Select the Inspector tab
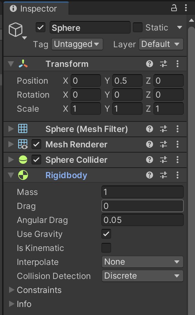The height and width of the screenshot is (315, 195). click(36, 8)
